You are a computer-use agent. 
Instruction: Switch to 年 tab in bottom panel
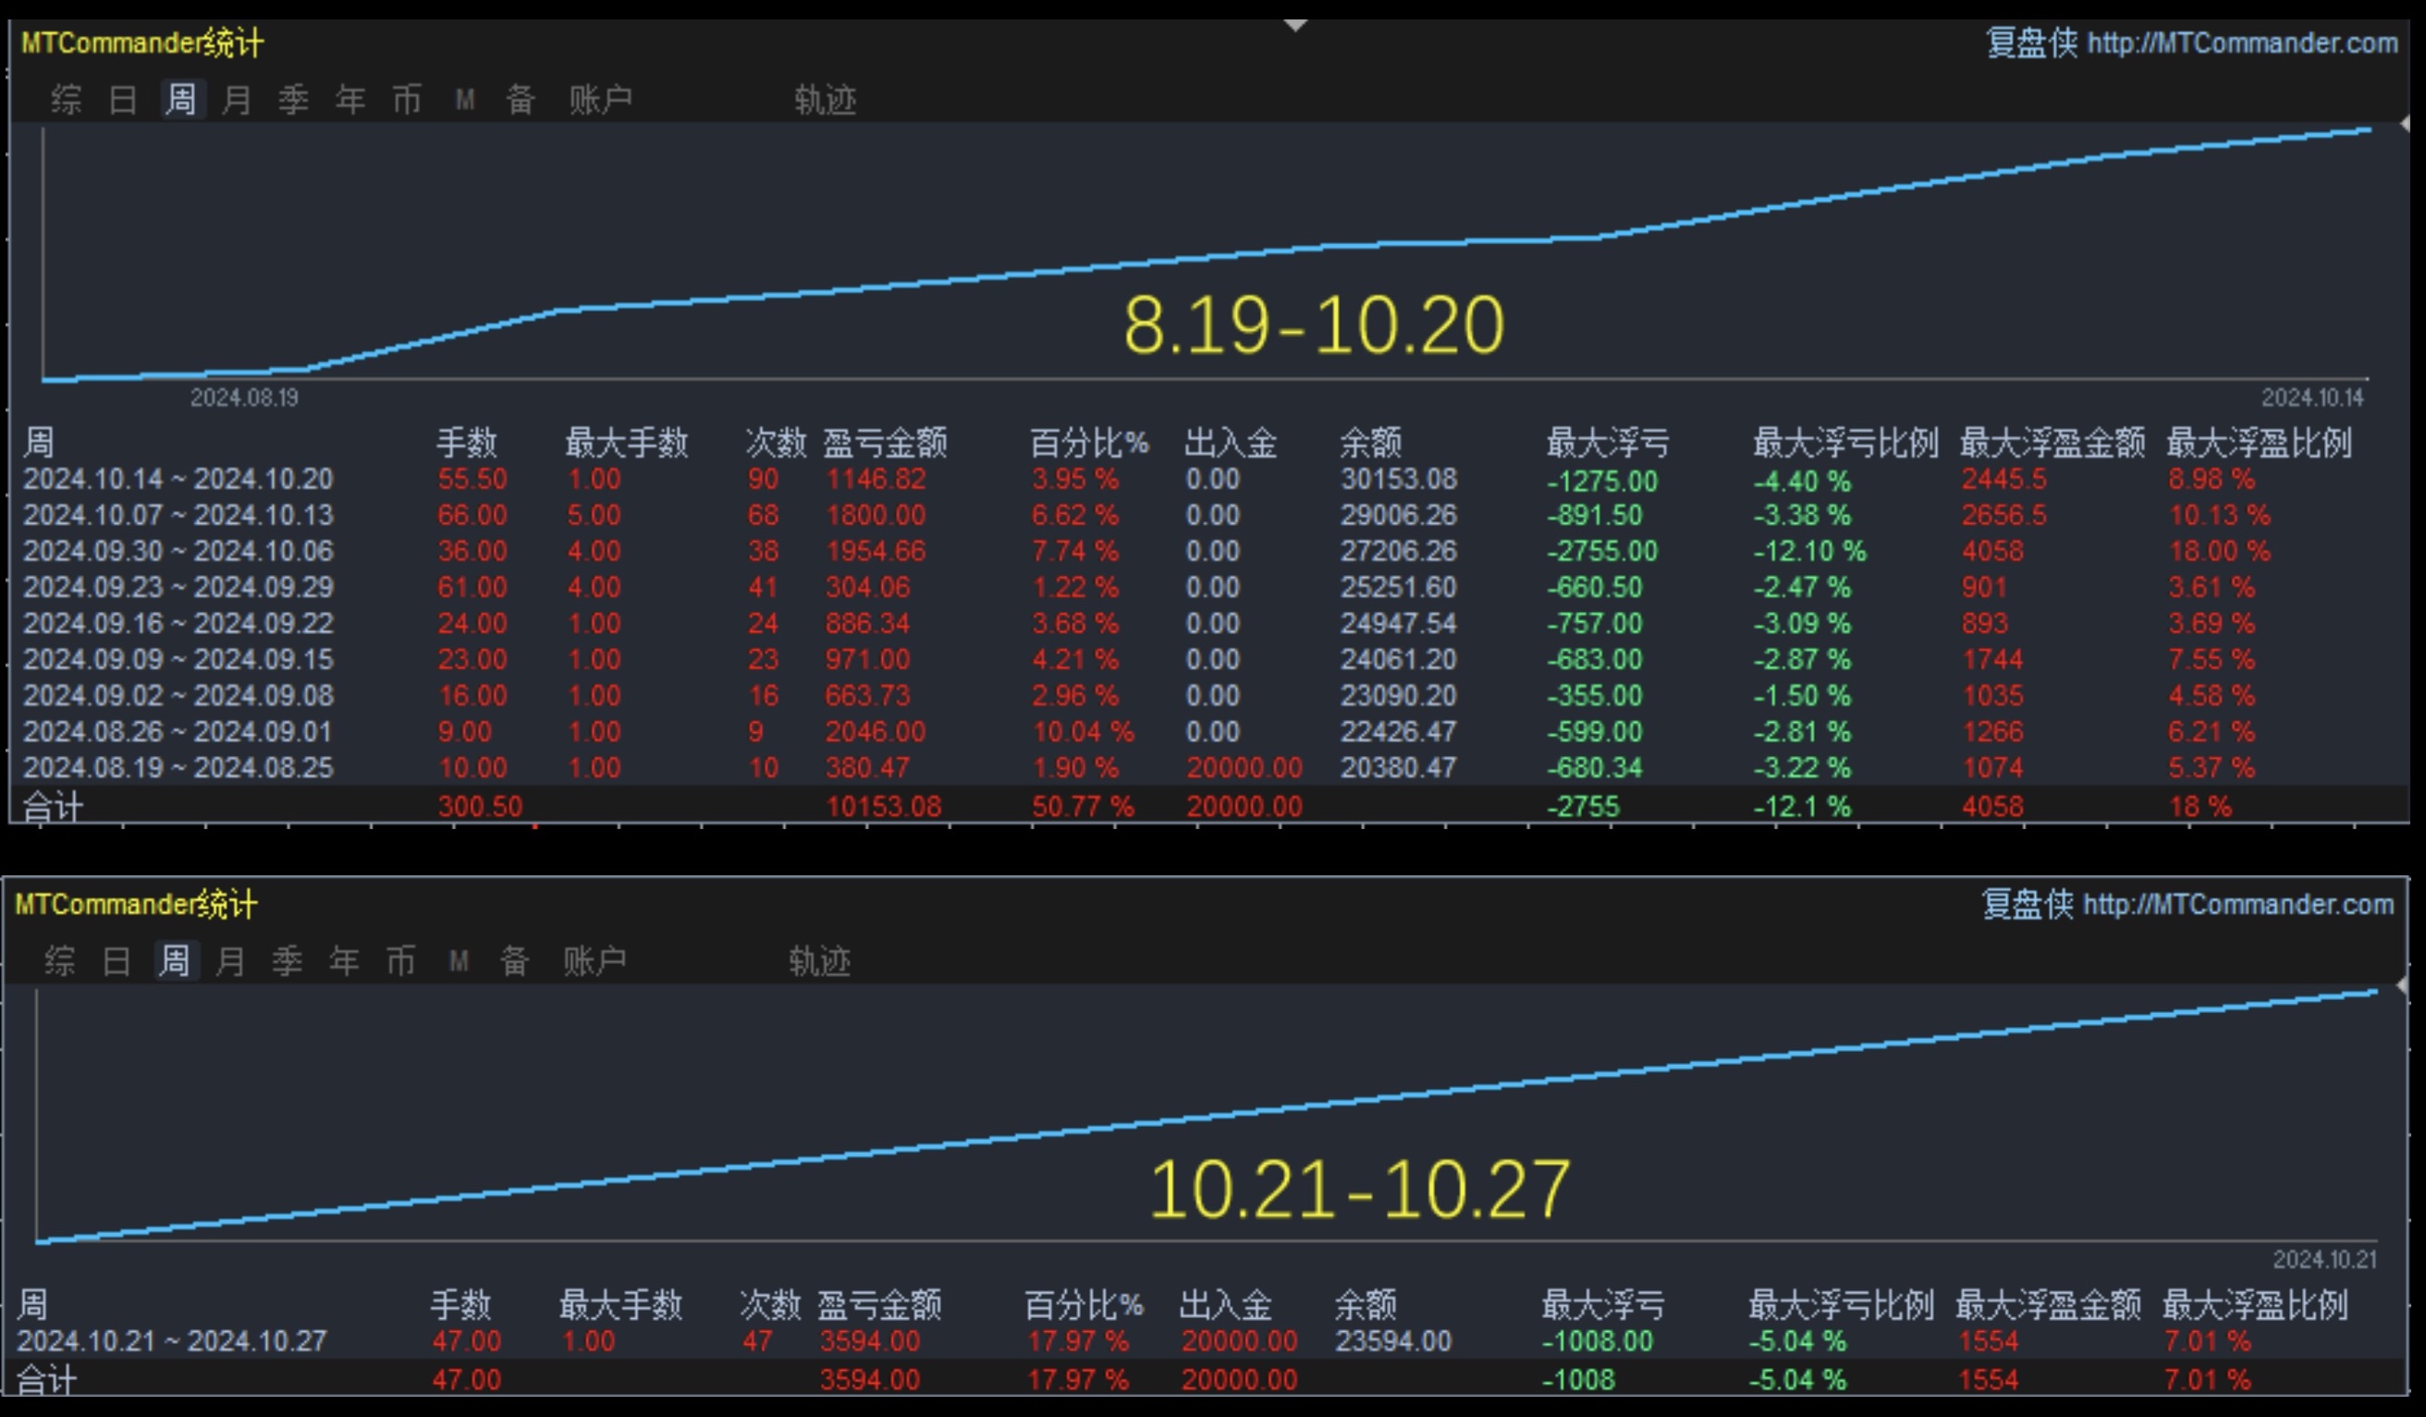pos(344,960)
